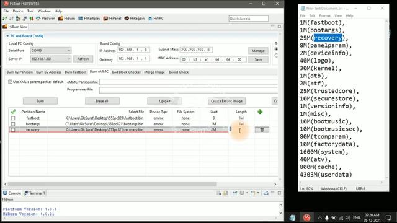Open the Window menu
This screenshot has width=397, height=223.
(44, 11)
